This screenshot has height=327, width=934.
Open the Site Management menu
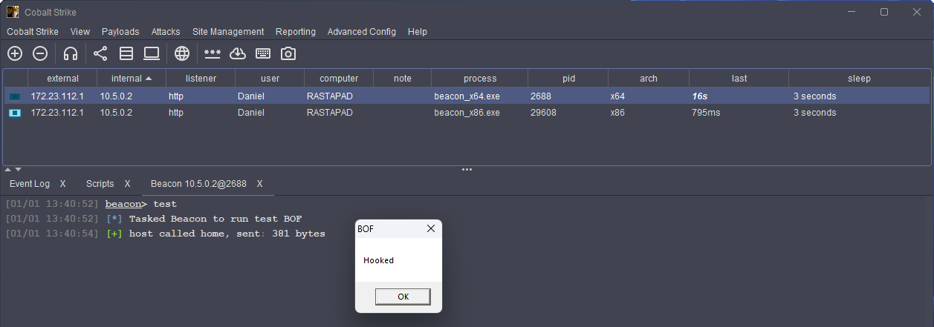228,32
